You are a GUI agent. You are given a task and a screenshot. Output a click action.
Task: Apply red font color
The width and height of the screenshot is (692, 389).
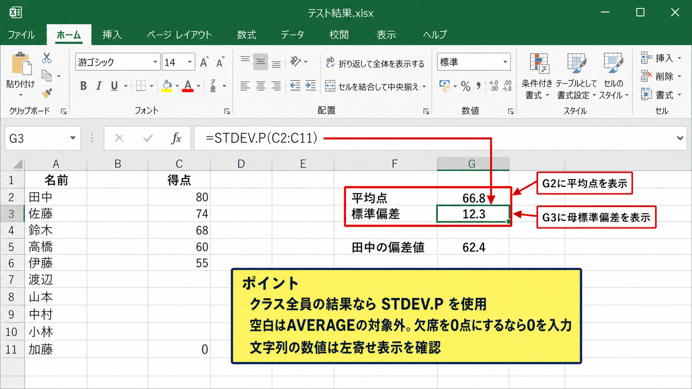coord(188,86)
